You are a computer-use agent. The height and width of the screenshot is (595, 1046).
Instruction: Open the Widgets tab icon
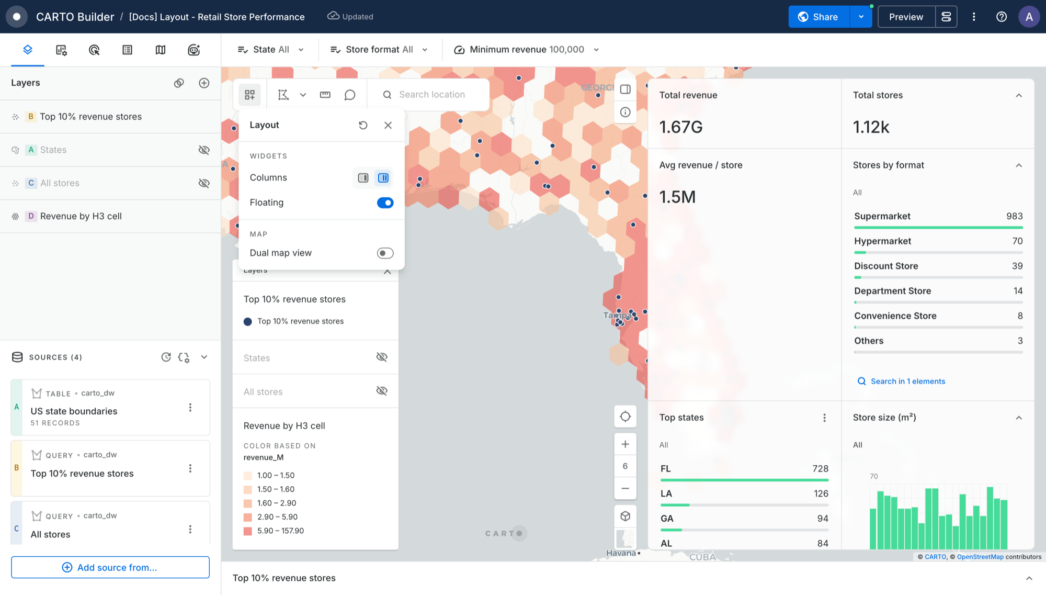[61, 50]
